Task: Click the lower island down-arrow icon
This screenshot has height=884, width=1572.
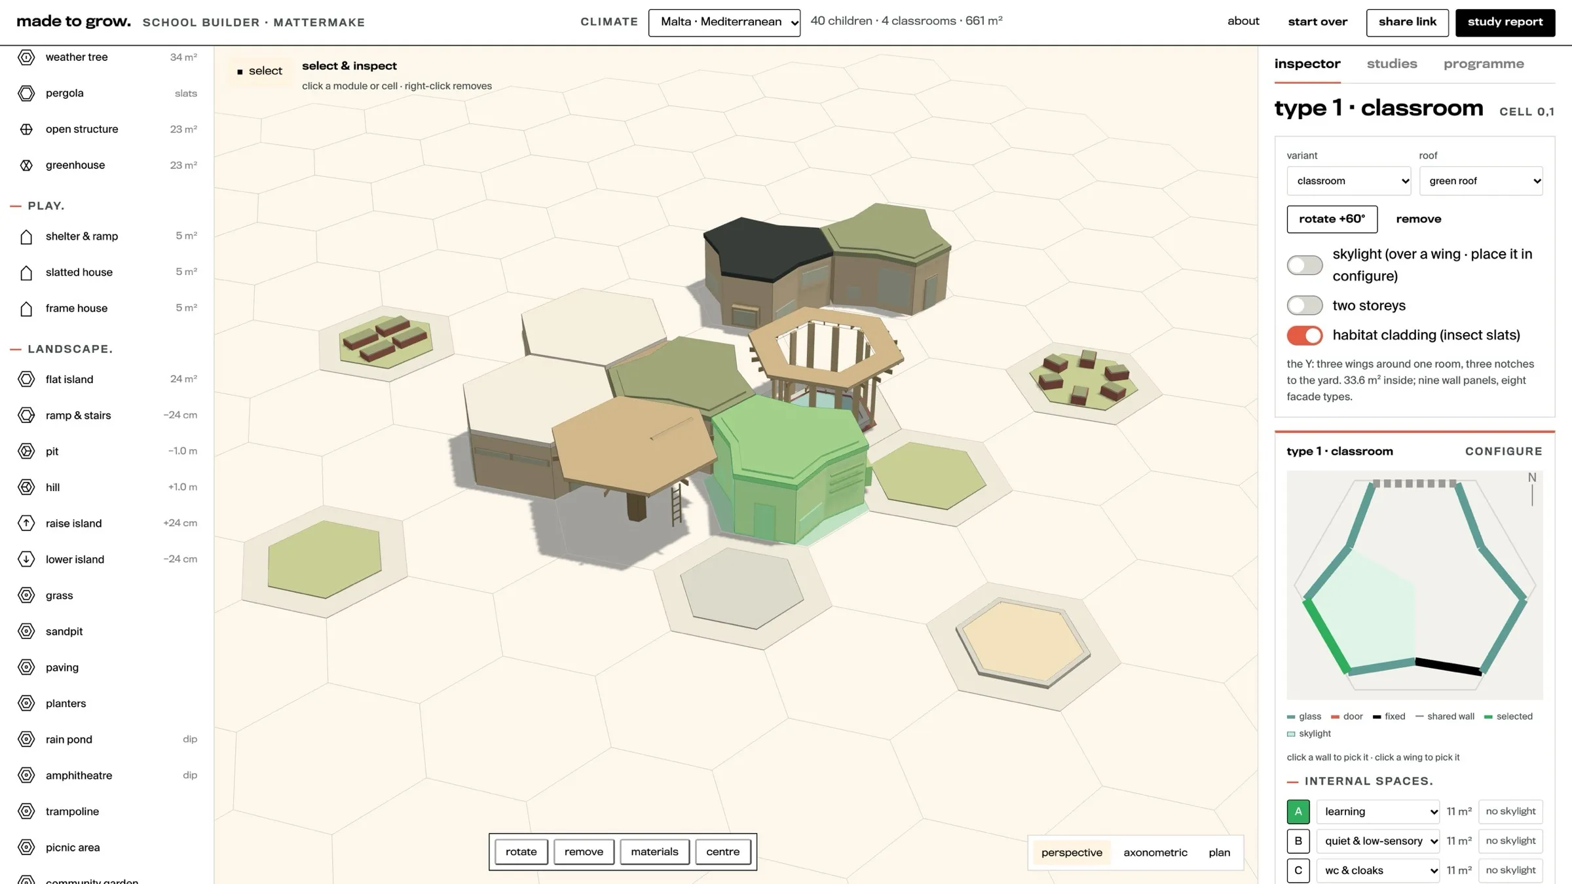Action: 26,559
